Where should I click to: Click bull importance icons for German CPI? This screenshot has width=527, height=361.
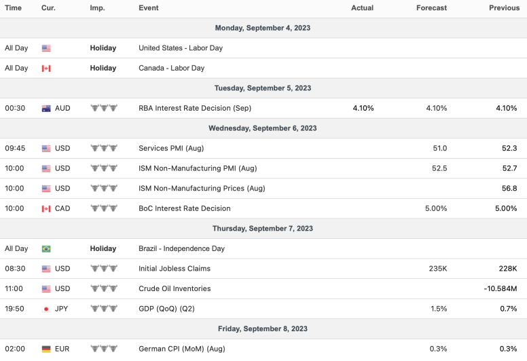click(104, 349)
